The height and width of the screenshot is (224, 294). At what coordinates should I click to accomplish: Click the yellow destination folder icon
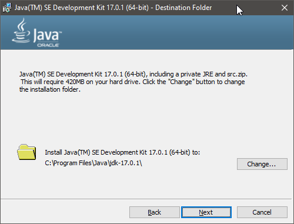pos(26,152)
